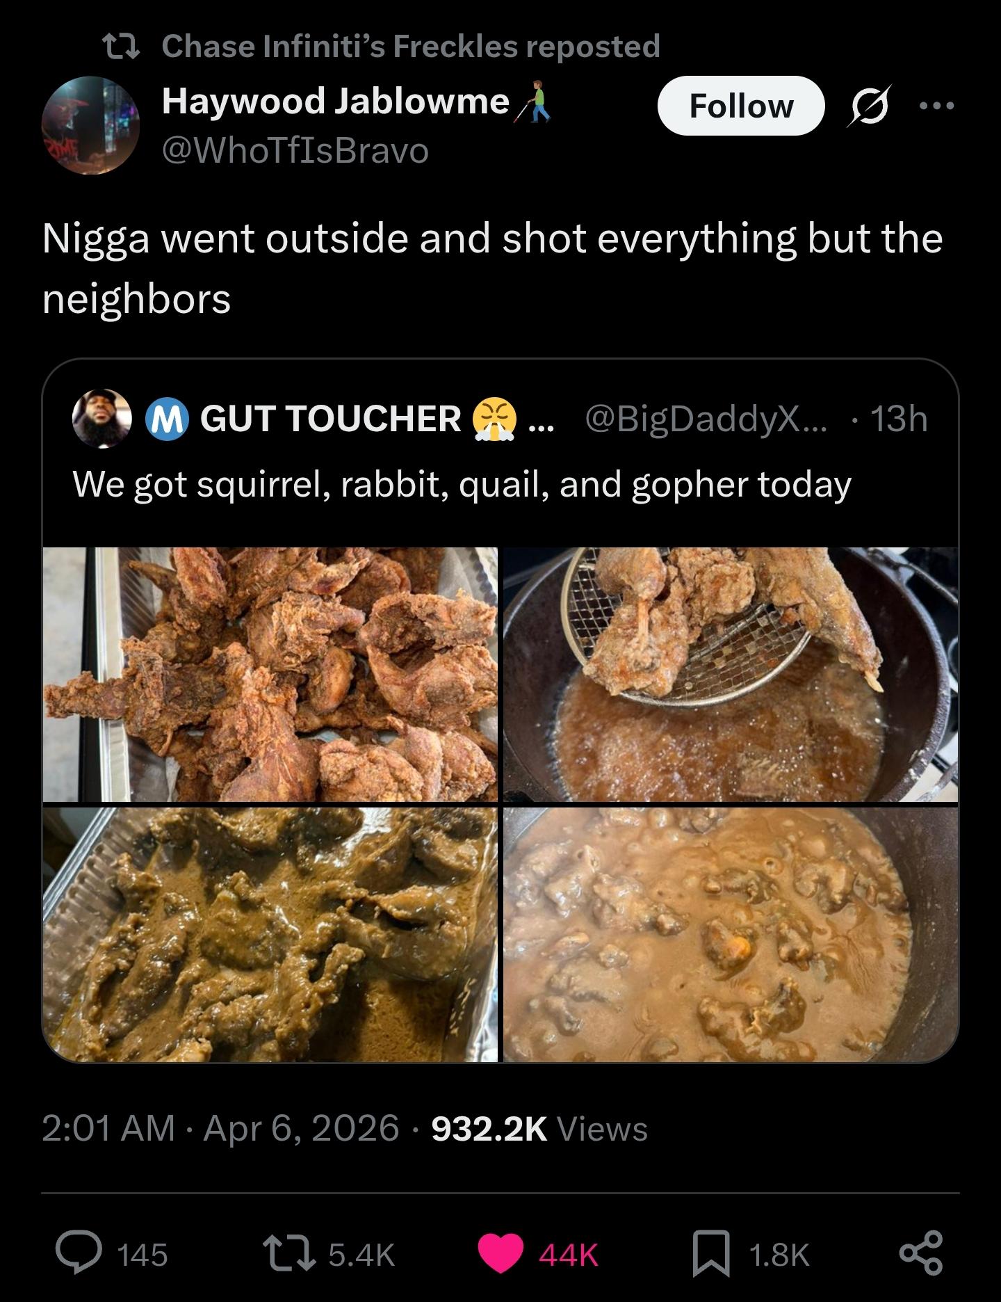Click the 932.2K Views count
Viewport: 1001px width, 1302px height.
(539, 1128)
